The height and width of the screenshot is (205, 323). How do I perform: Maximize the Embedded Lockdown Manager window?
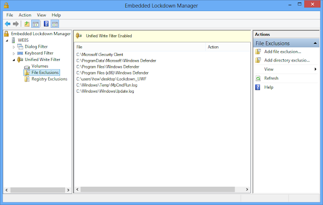pos(299,4)
